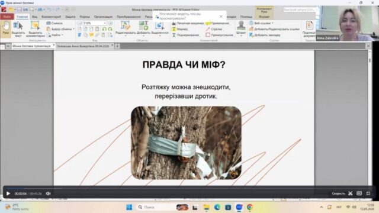Open the Редактировать objects tool
The width and height of the screenshot is (379, 213).
tap(126, 28)
